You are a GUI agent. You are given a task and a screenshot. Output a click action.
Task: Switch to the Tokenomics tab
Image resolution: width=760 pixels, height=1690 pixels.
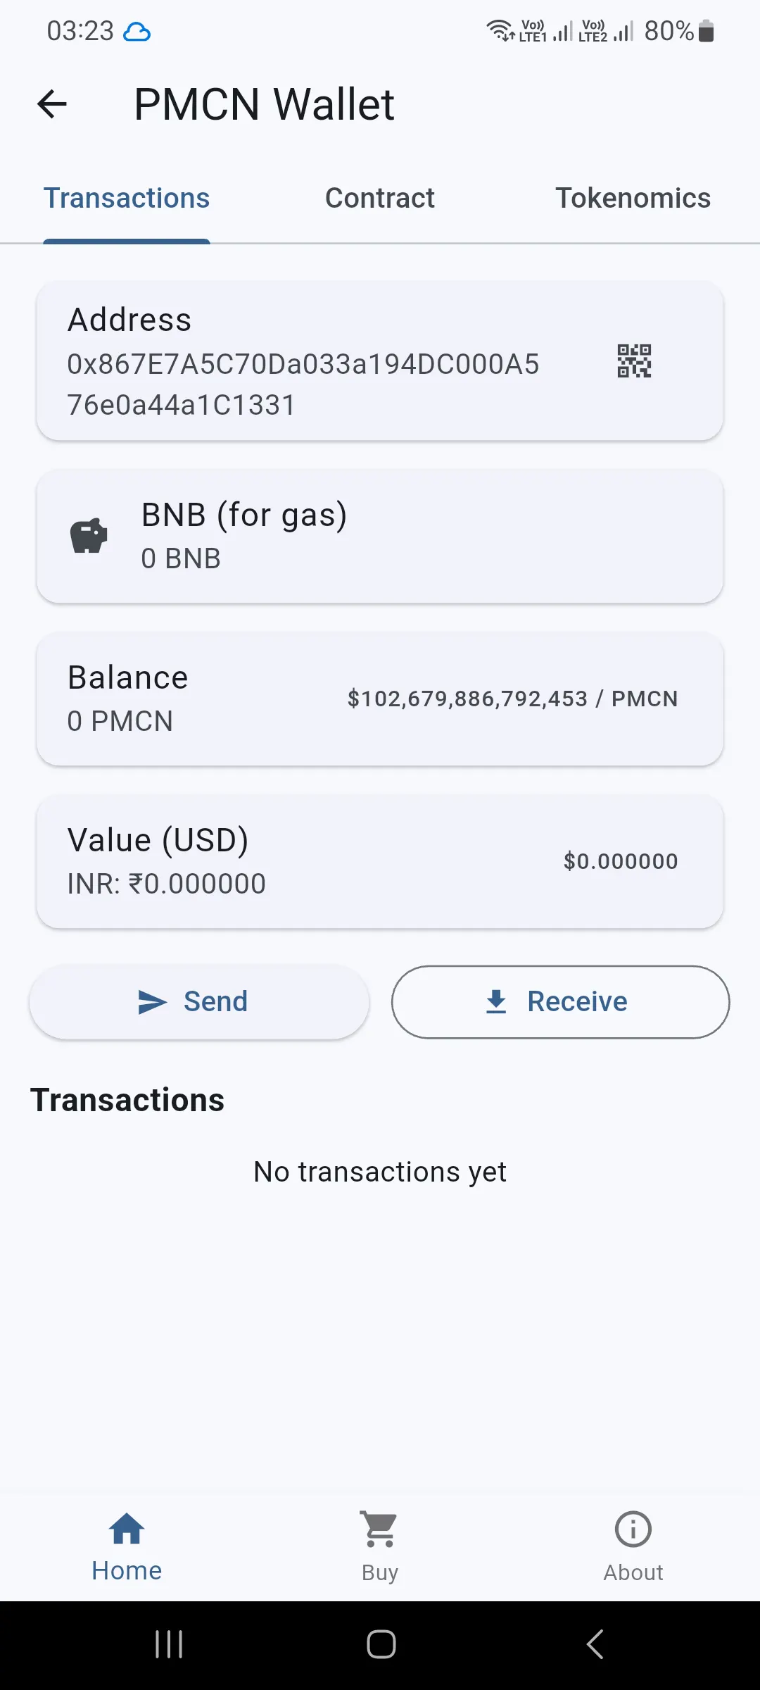coord(633,198)
